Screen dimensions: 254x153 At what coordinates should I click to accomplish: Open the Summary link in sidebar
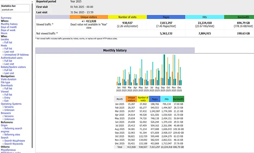[x=6, y=18]
